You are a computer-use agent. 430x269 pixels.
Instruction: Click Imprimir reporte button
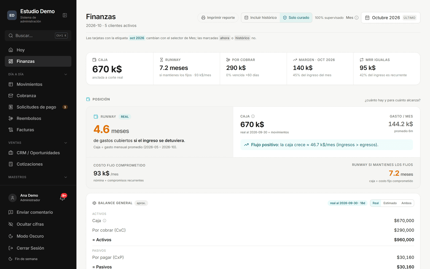click(218, 18)
